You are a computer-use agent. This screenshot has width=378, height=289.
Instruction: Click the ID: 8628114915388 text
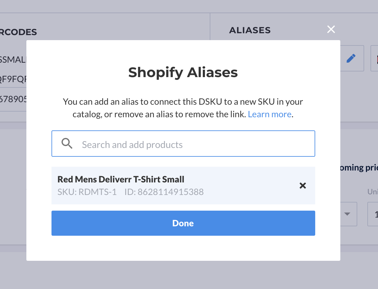[x=164, y=192]
